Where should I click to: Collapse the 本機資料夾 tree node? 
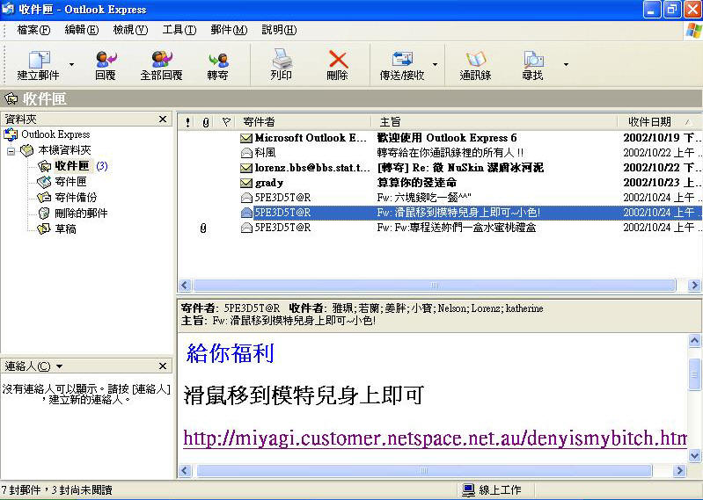pos(11,151)
